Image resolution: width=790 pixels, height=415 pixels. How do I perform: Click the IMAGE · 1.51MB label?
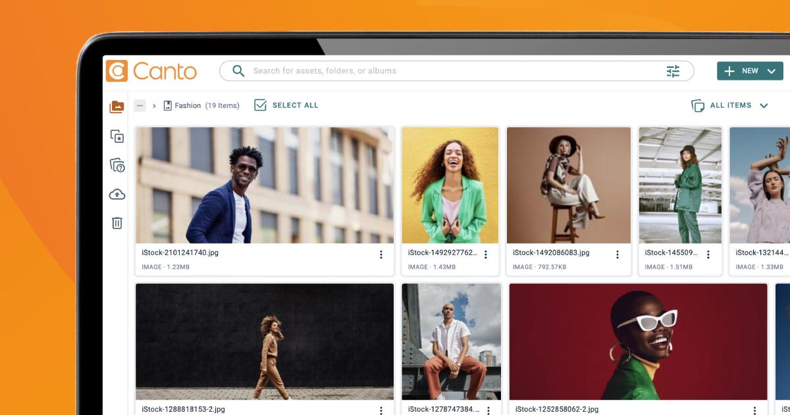point(669,267)
